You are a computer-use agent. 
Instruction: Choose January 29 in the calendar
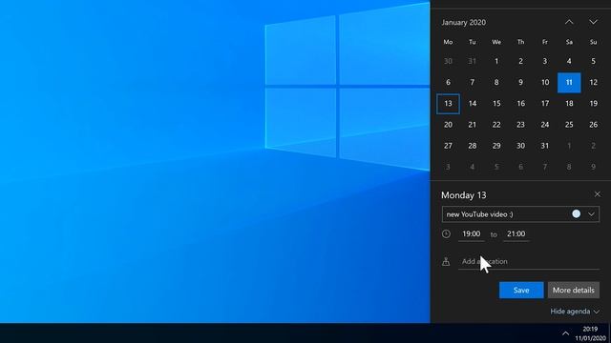click(x=496, y=146)
